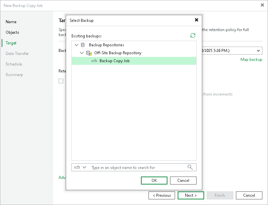Select Off-Site Backup Repository in tree
This screenshot has width=268, height=205.
tap(118, 53)
